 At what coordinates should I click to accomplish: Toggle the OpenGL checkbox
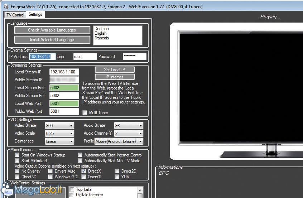pyautogui.click(x=83, y=177)
